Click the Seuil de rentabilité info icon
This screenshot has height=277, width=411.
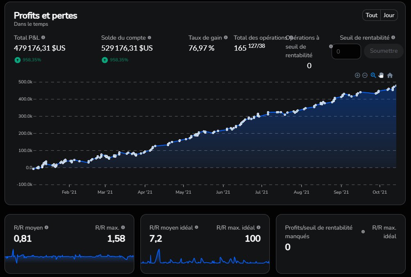coord(393,38)
